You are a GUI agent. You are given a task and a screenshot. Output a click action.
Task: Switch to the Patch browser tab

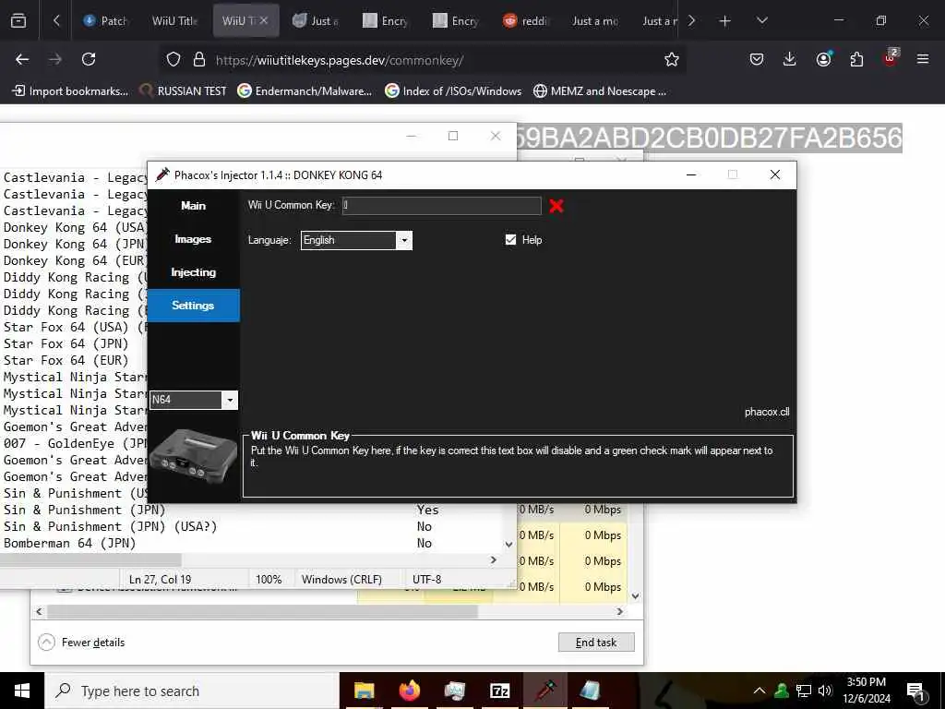point(107,21)
